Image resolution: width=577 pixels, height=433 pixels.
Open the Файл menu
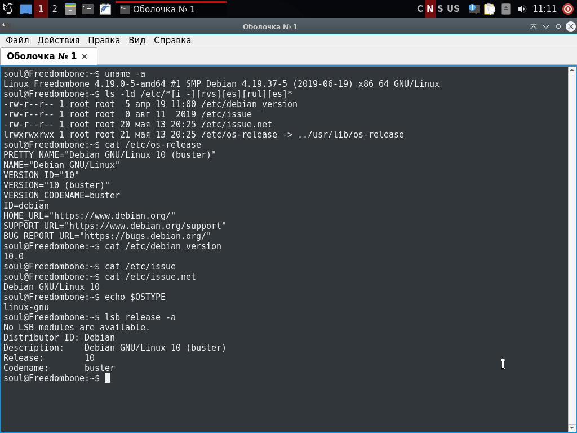[x=17, y=41]
